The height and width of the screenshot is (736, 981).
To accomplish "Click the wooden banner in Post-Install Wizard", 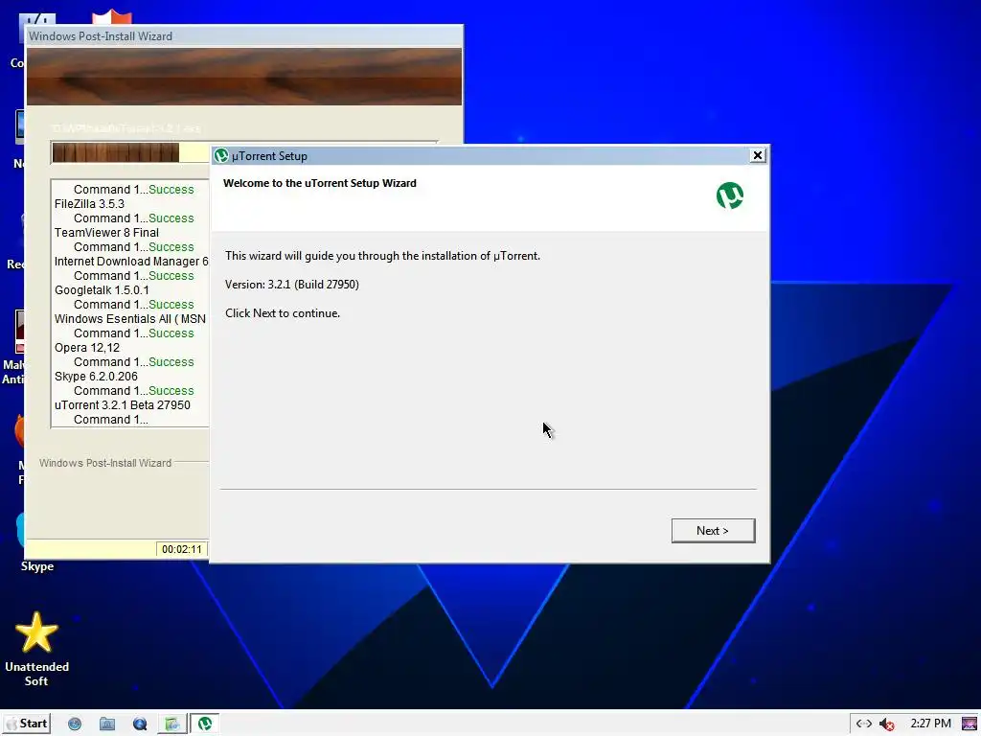I will pyautogui.click(x=244, y=77).
